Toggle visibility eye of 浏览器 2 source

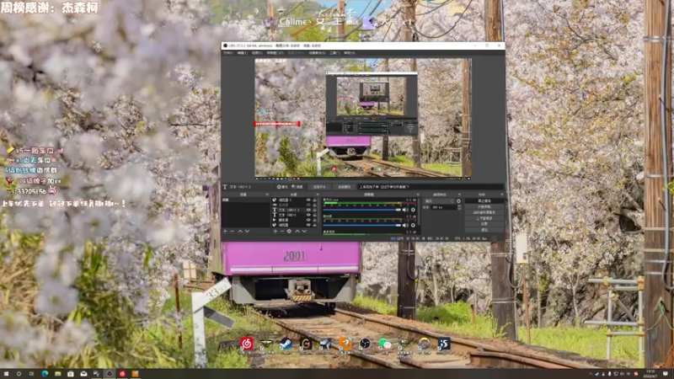308,200
